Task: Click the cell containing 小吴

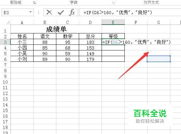Action: tap(22, 53)
